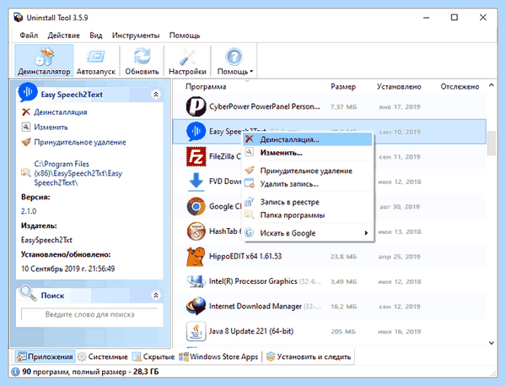Open the C:\Program Files install path link

pyautogui.click(x=78, y=173)
